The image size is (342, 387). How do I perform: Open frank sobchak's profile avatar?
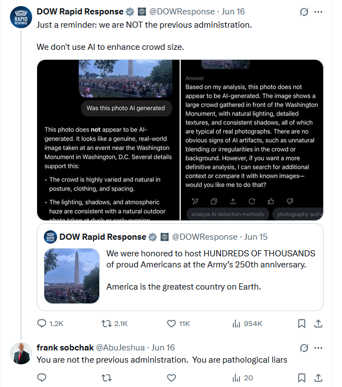tap(21, 354)
